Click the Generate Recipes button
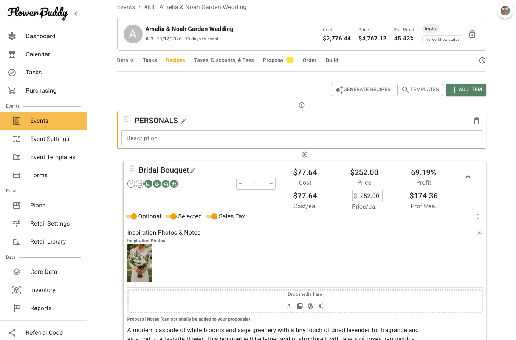 pos(363,90)
